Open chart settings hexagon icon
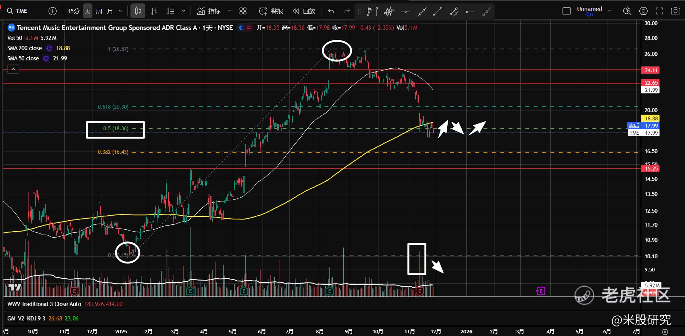Screen dimensions: 685x336 click(643, 11)
